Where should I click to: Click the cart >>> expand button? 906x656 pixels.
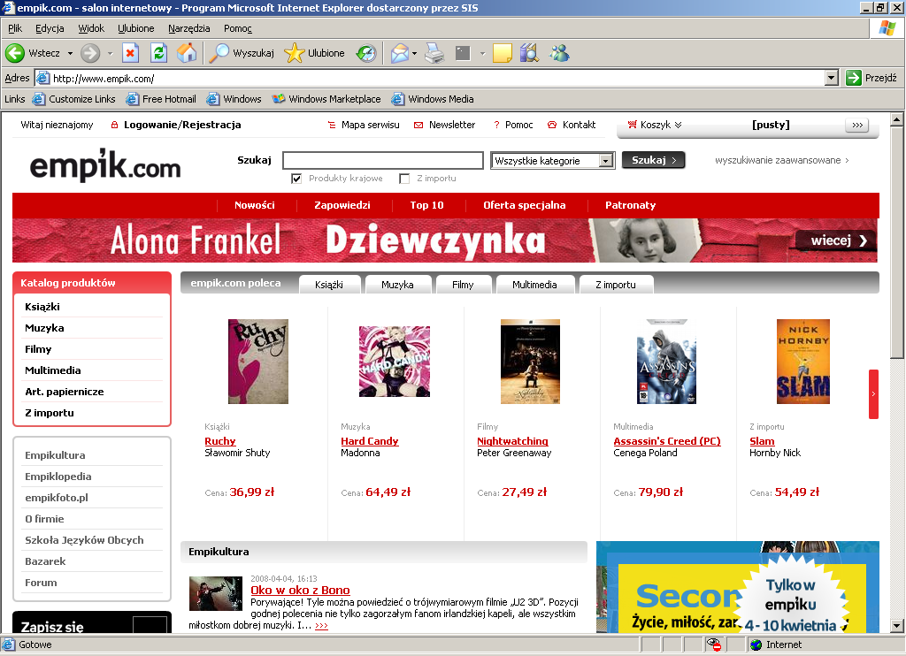[857, 125]
